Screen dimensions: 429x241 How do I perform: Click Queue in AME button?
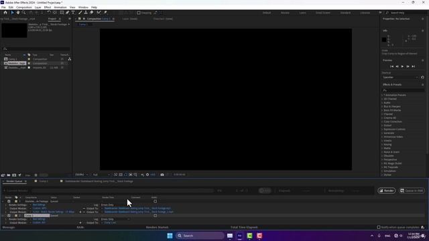point(412,191)
